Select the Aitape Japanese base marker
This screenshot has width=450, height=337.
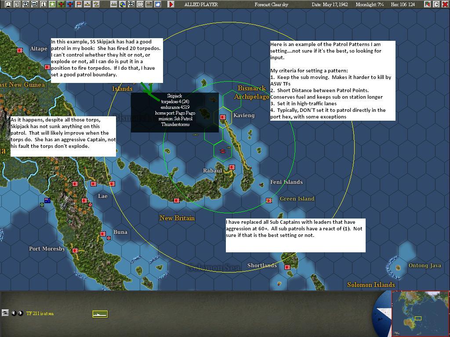point(19,50)
